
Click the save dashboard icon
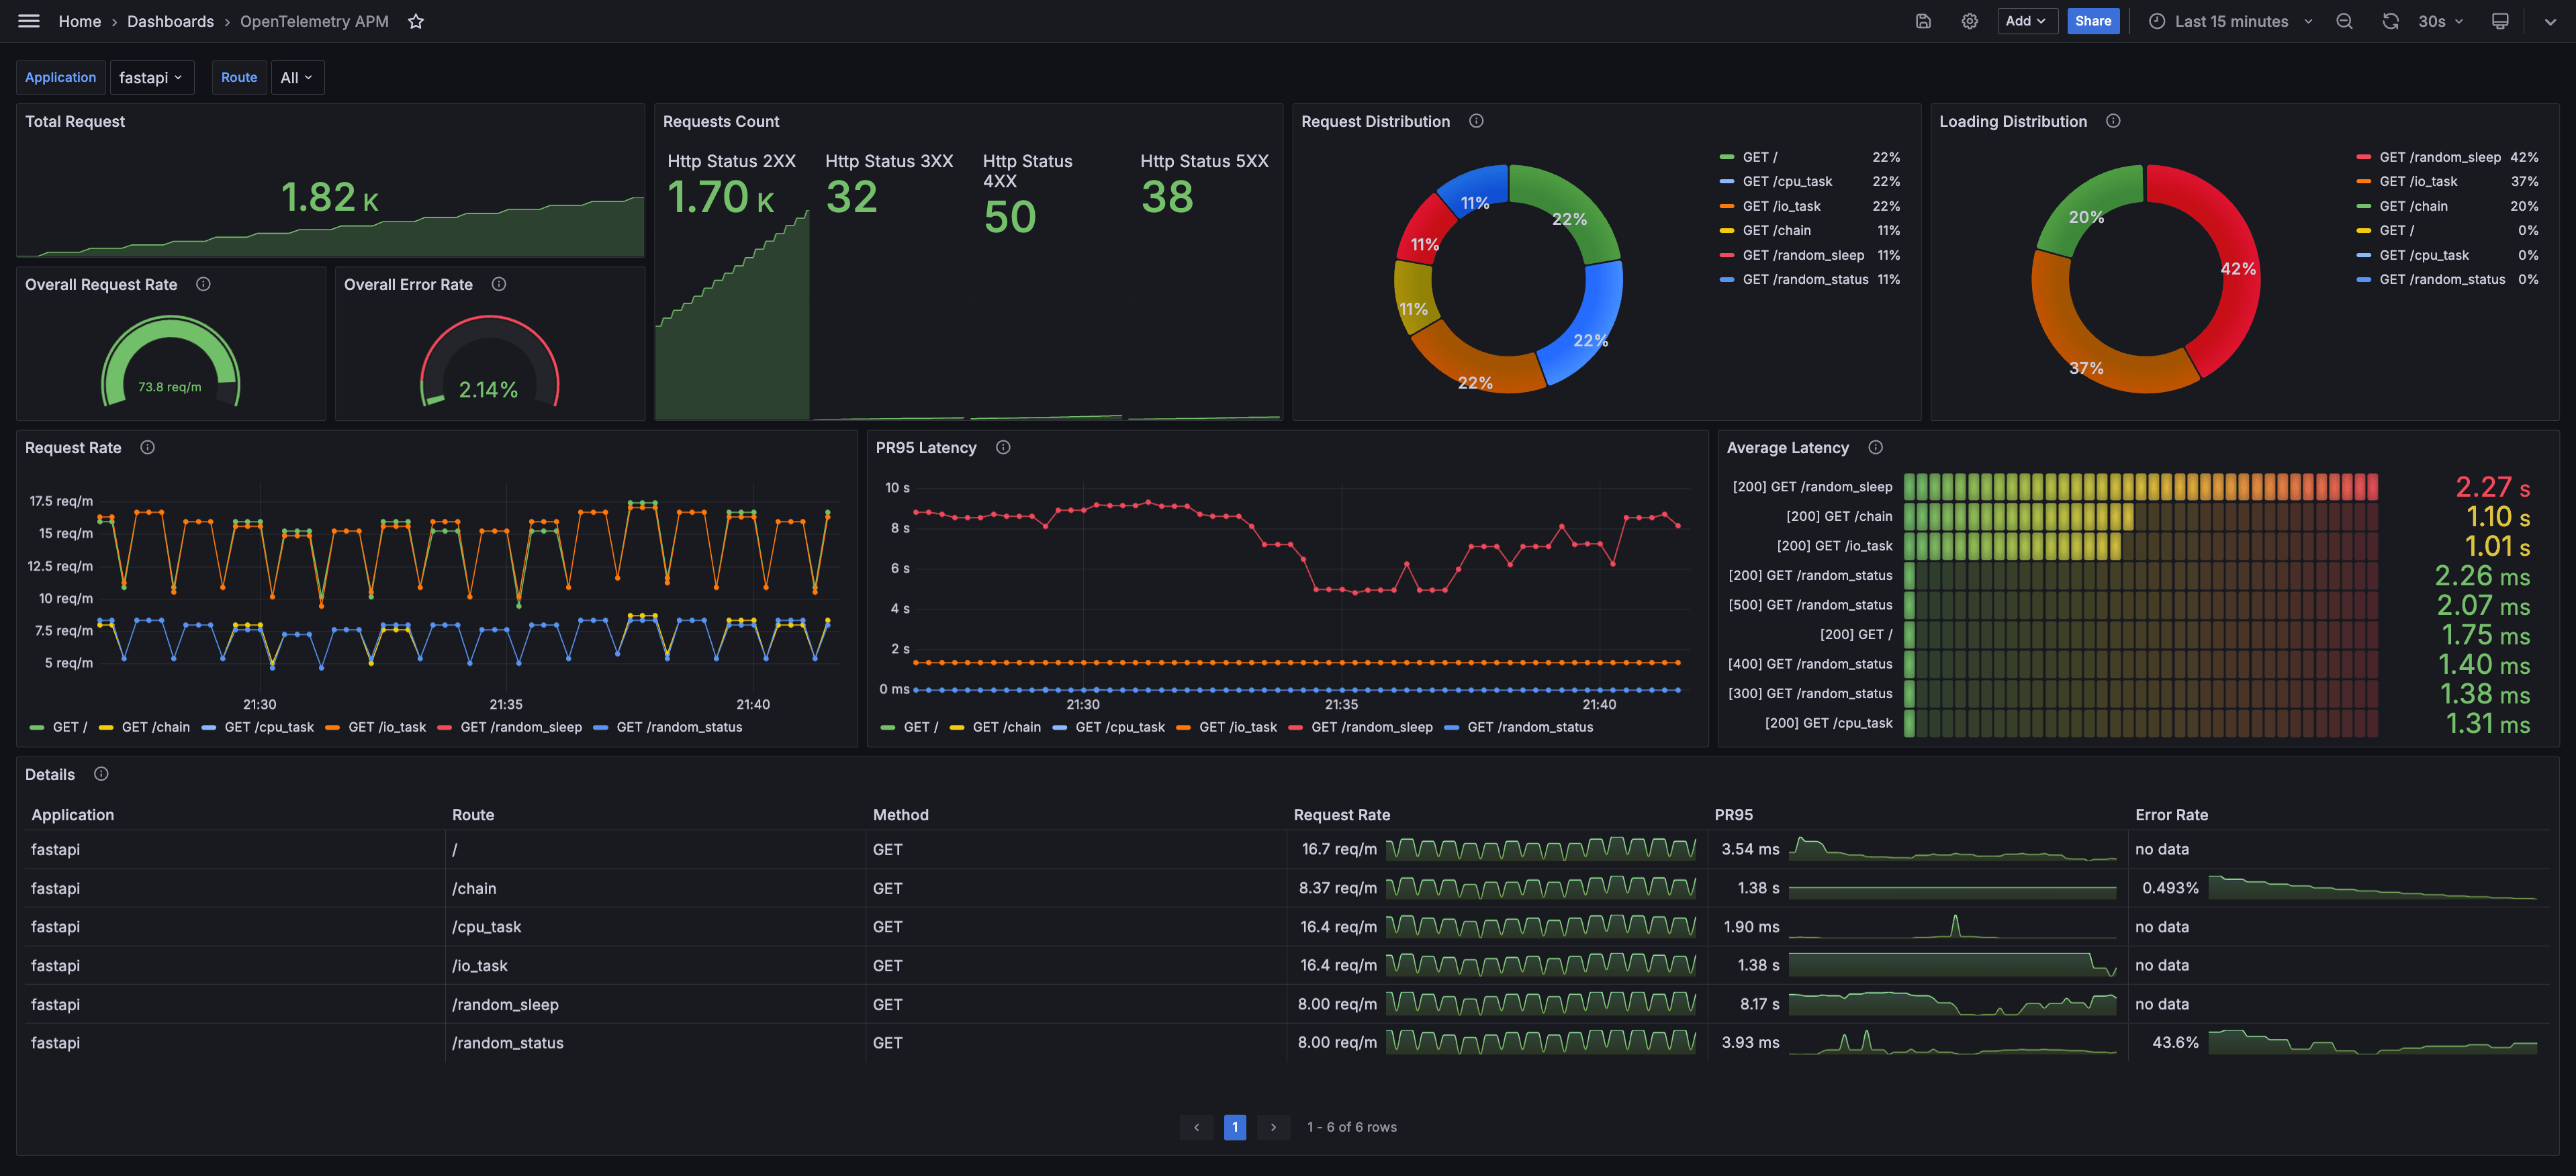pyautogui.click(x=1922, y=21)
